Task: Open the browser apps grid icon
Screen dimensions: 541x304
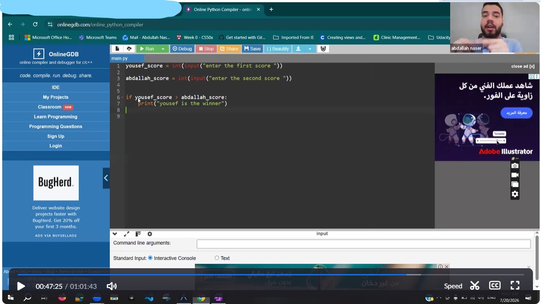Action: [x=11, y=38]
